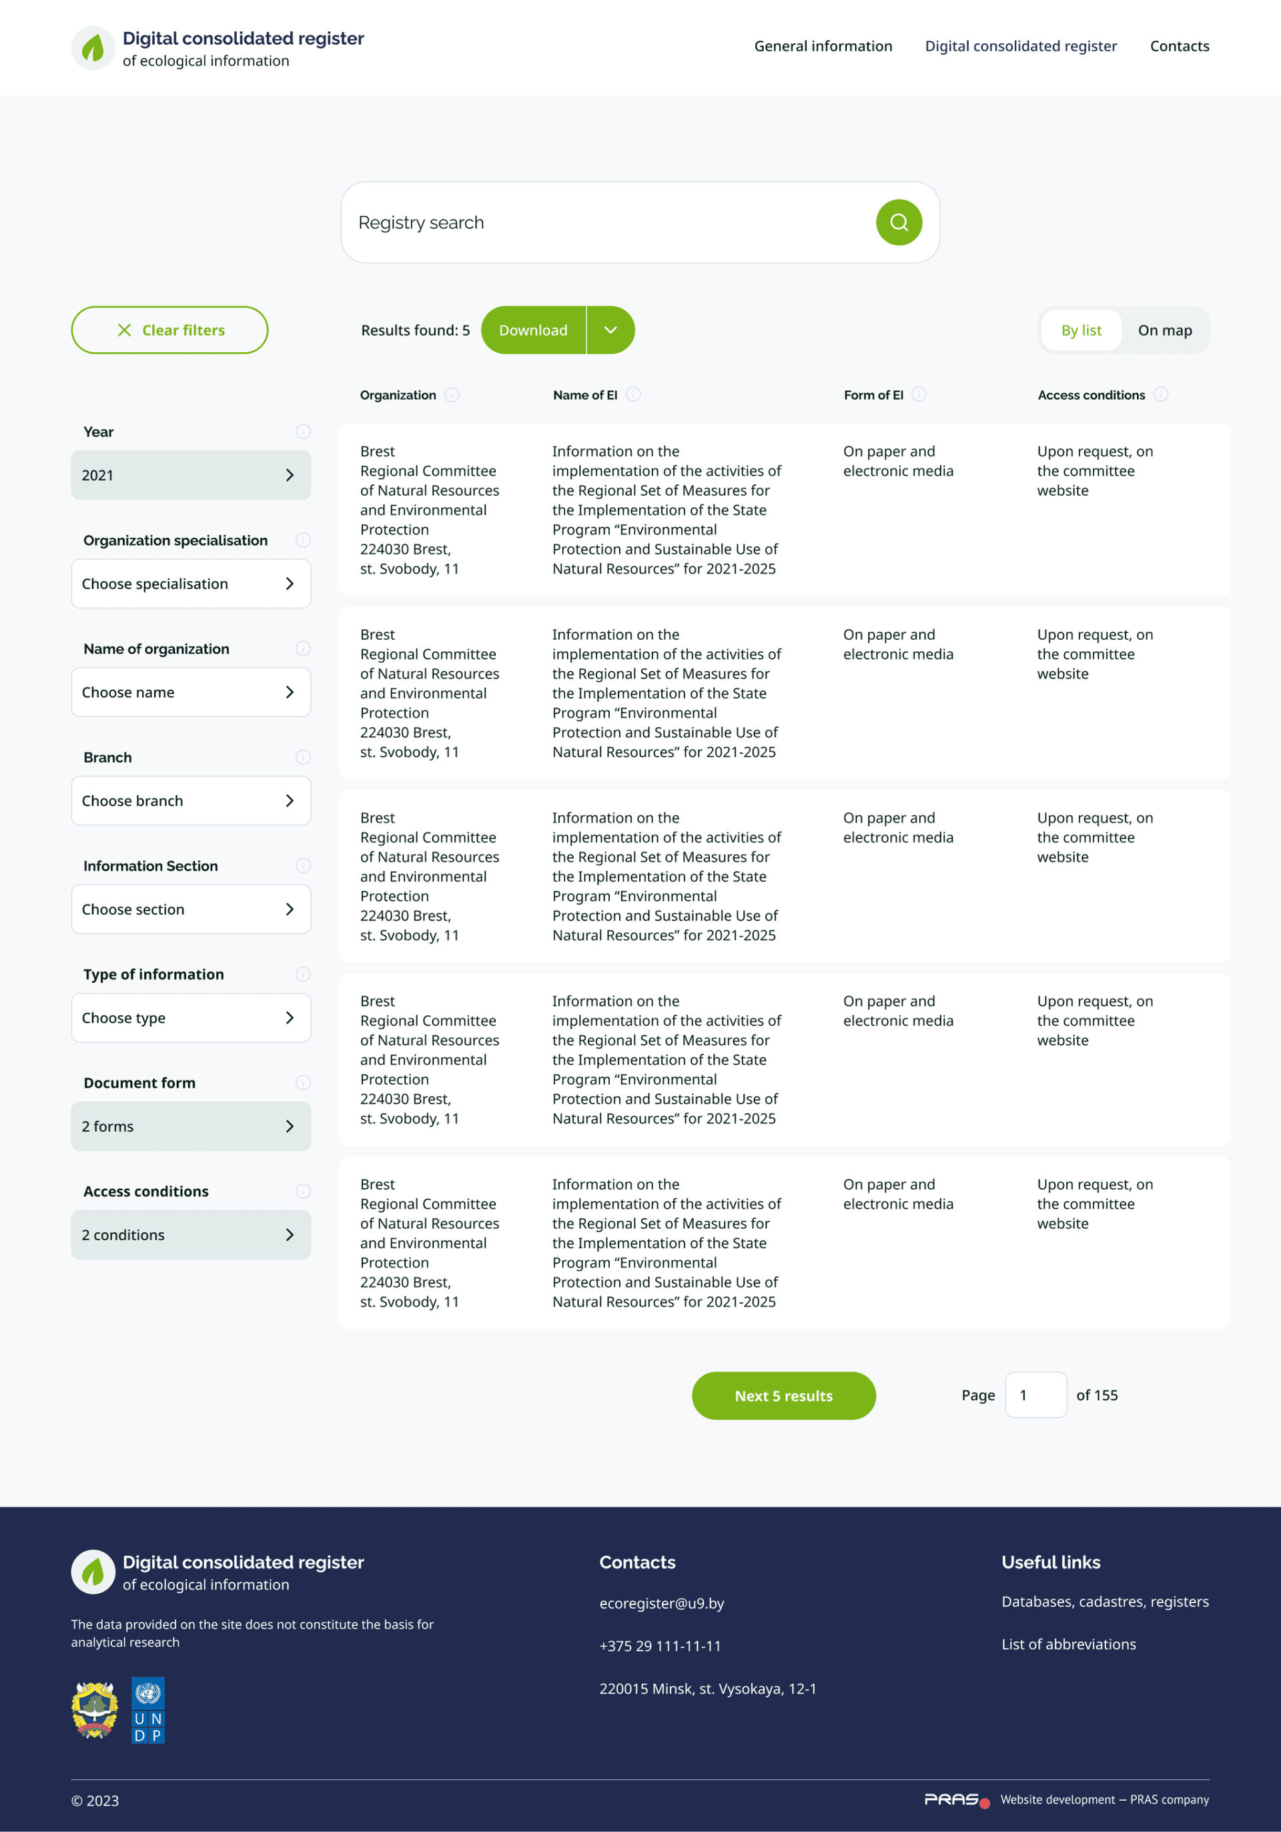
Task: Expand the Choose branch dropdown
Action: (189, 801)
